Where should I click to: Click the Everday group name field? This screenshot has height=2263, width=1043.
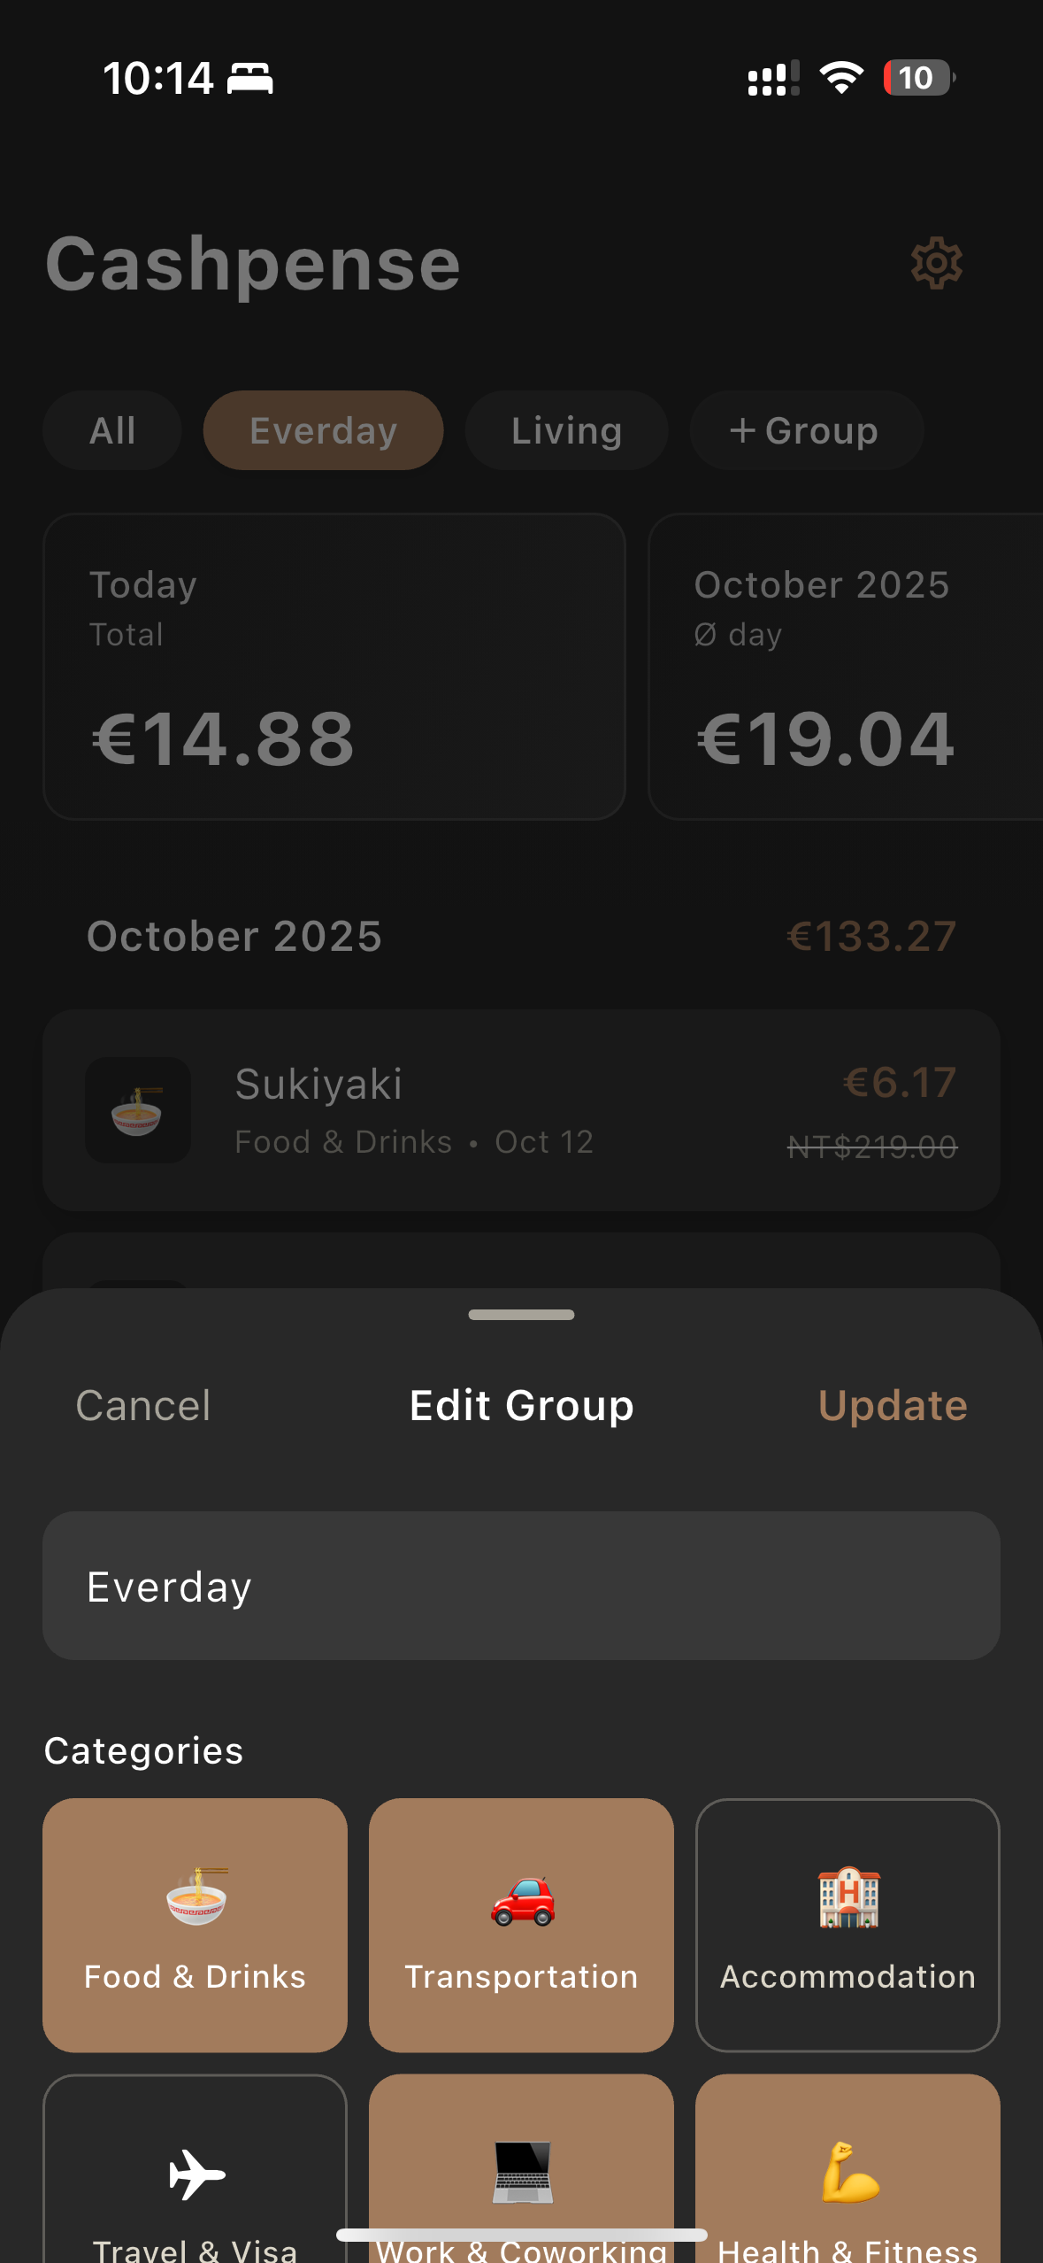coord(521,1586)
